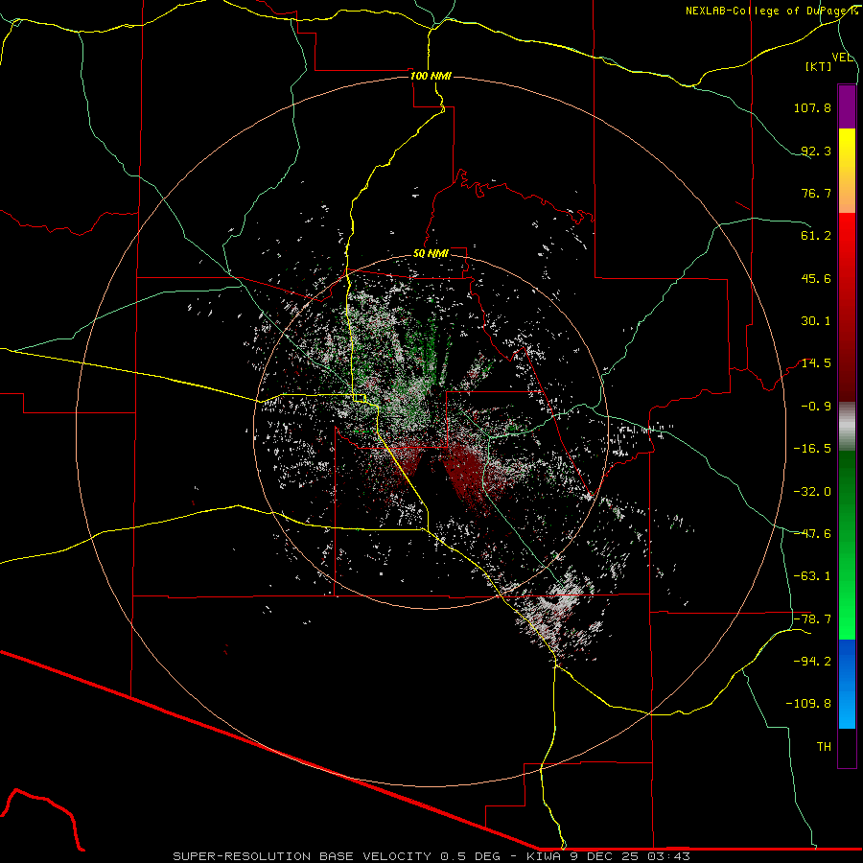
Task: Click the 30.1 velocity scale value
Action: click(816, 321)
